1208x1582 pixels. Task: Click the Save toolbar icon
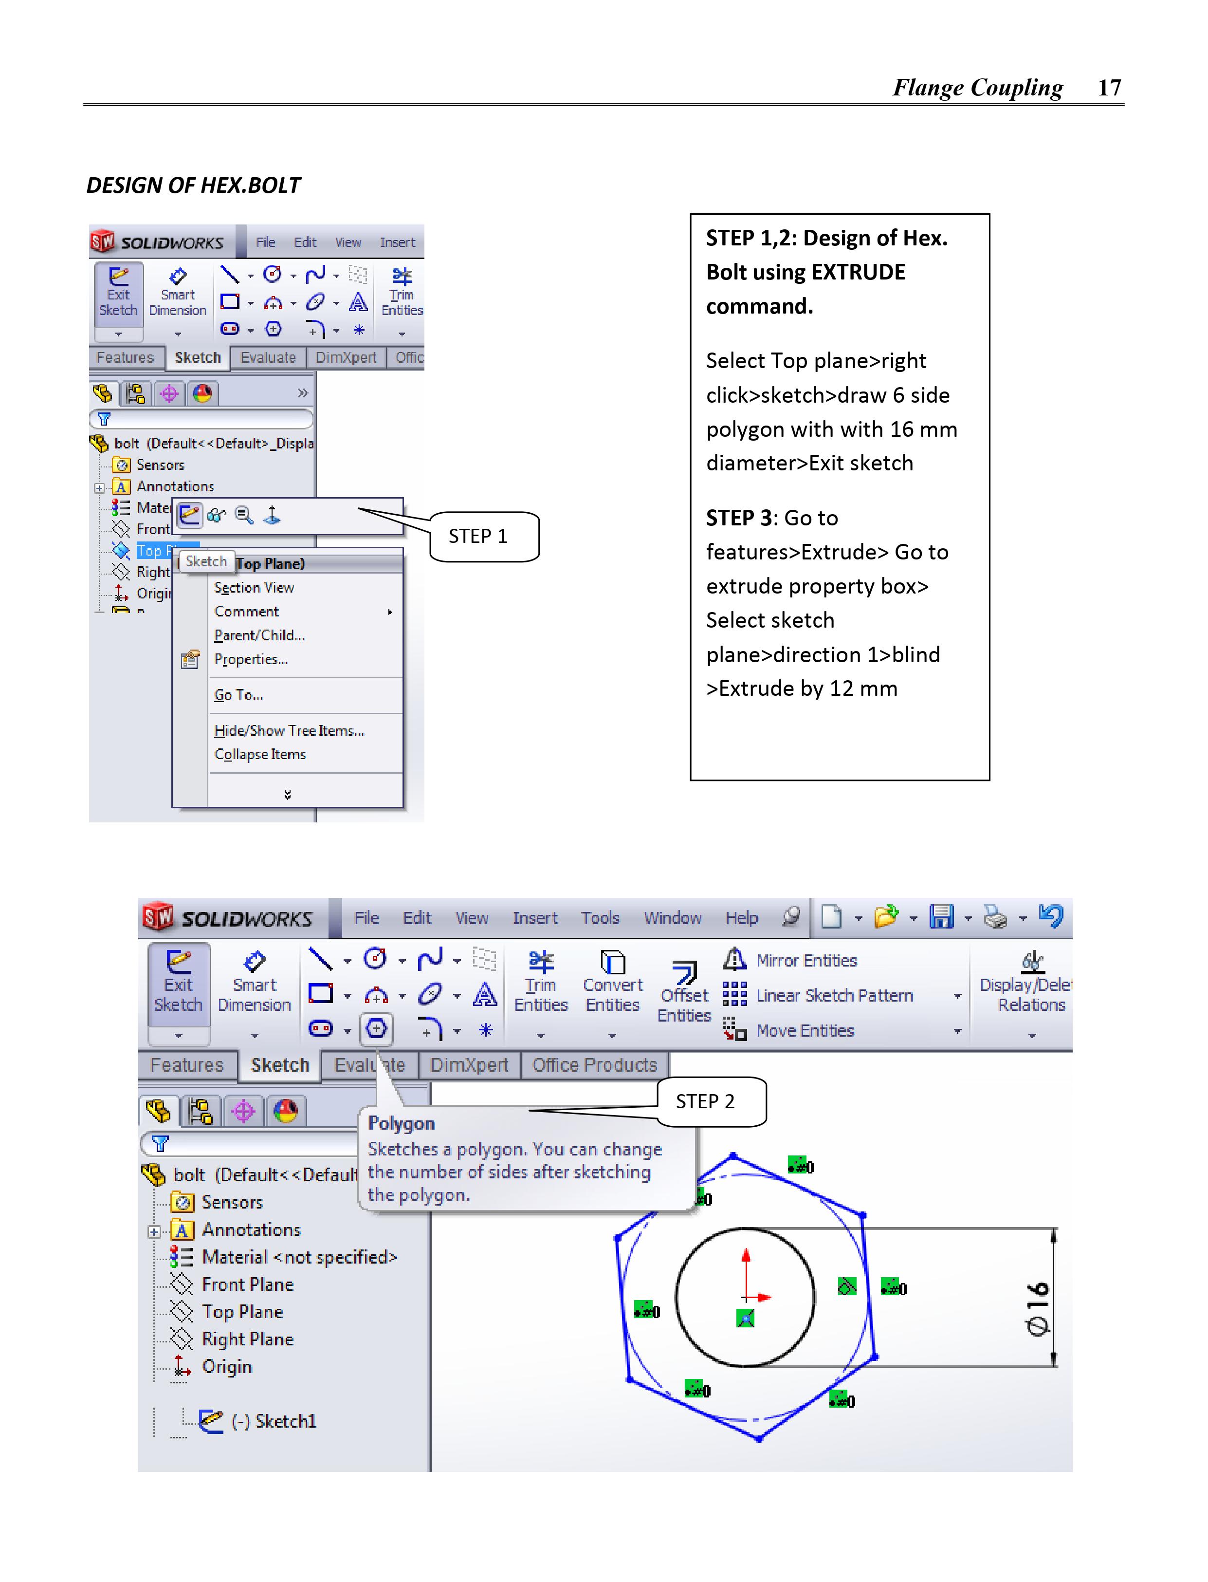pyautogui.click(x=940, y=916)
